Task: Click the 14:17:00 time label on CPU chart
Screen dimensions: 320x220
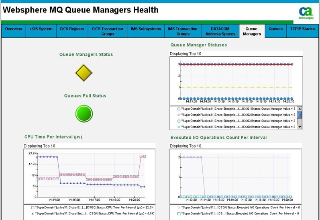Action: click(x=94, y=199)
